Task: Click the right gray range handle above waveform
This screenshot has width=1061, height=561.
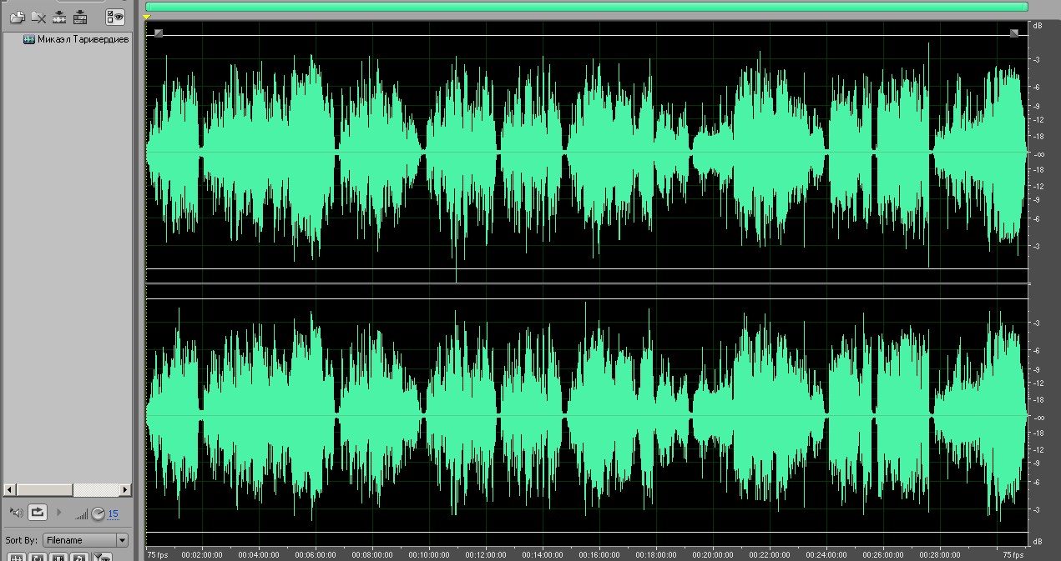Action: coord(1014,33)
